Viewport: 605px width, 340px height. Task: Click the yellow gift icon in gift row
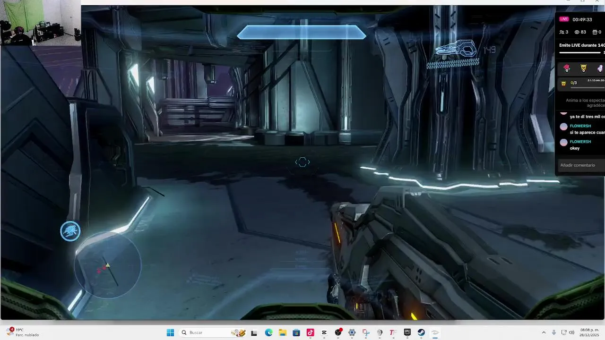pyautogui.click(x=583, y=68)
